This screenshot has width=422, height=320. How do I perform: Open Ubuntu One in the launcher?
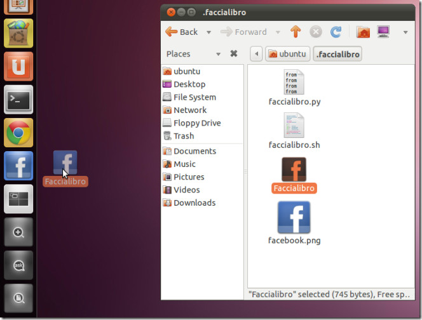coord(18,67)
